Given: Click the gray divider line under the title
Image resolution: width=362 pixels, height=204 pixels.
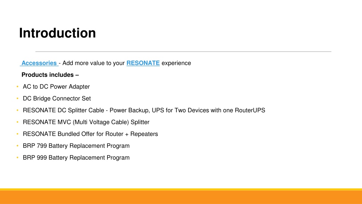Looking at the screenshot, I should 183,52.
